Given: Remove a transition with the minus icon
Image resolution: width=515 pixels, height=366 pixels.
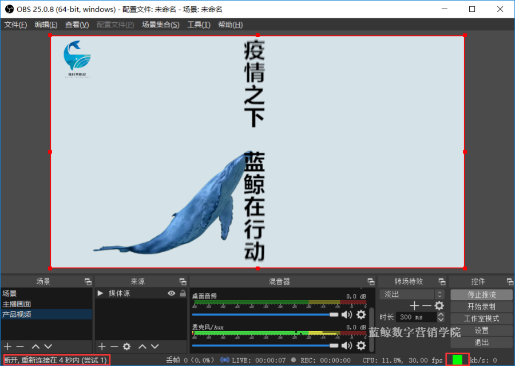Looking at the screenshot, I should coord(426,306).
